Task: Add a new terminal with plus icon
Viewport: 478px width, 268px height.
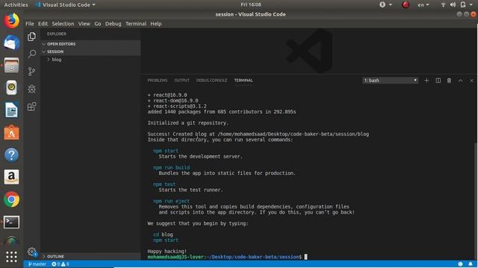Action: tap(426, 80)
